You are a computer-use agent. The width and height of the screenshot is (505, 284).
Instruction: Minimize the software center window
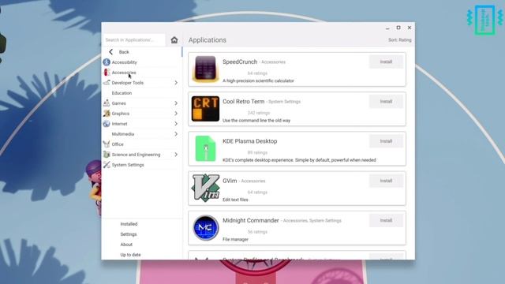387,28
